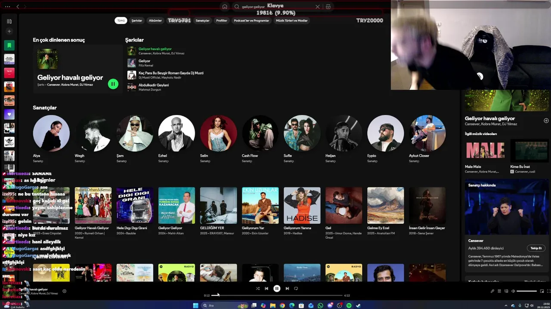The image size is (551, 309).
Task: Open the Browse icon beside search
Action: click(x=328, y=7)
